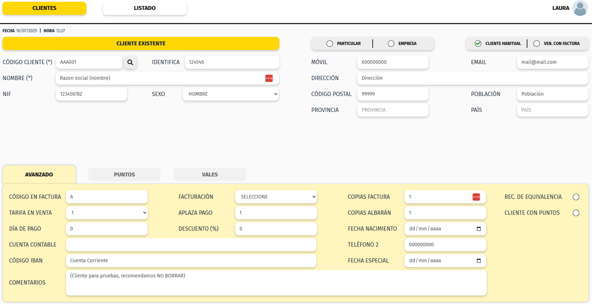Click the magnifier search icon beside client code

click(x=130, y=62)
